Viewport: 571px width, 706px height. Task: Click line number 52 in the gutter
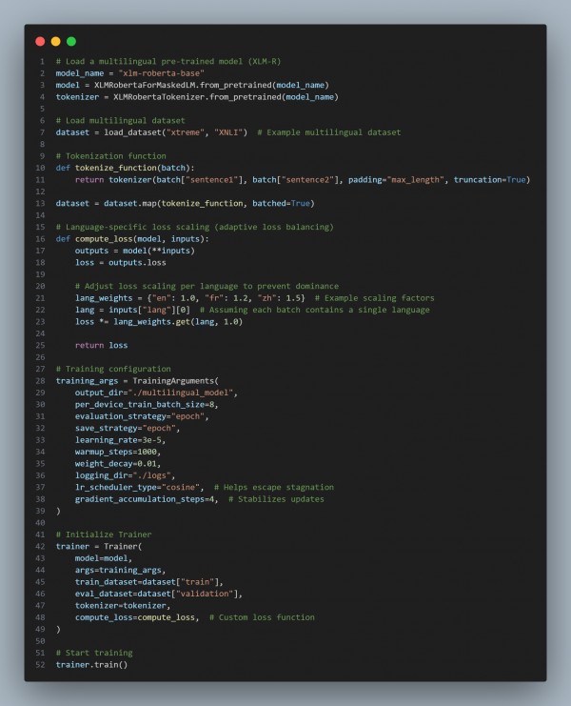point(40,665)
